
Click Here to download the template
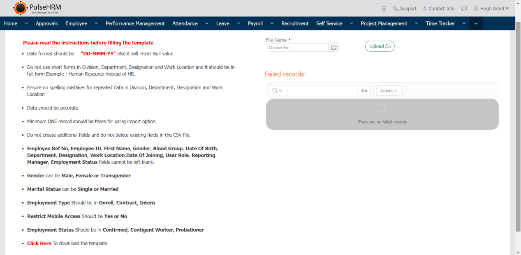39,244
